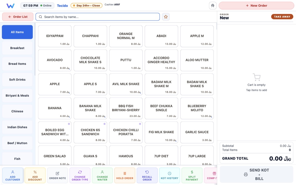The width and height of the screenshot is (296, 185).
Task: Click the printer icon in Send KOT
Action: point(246,174)
